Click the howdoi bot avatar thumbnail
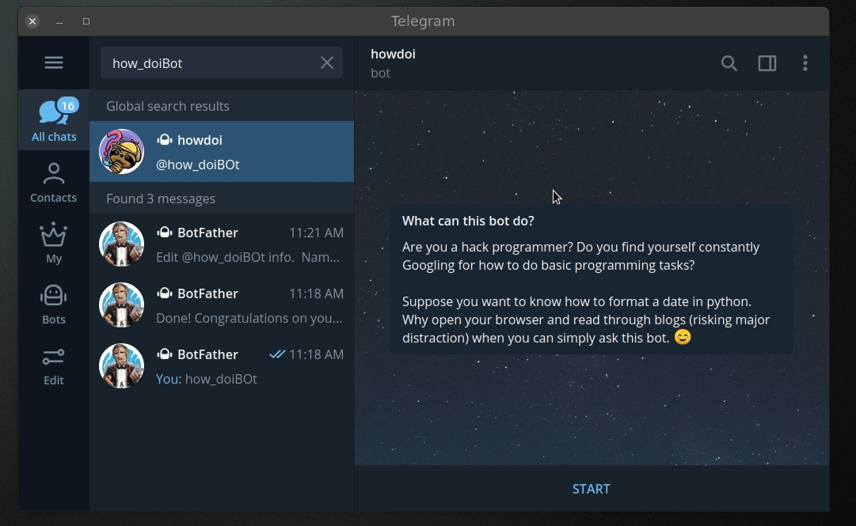856x526 pixels. (121, 152)
